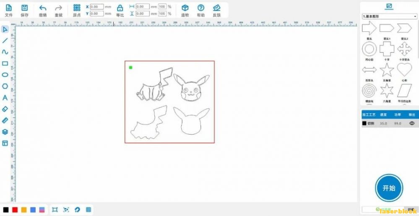Click the 35.0 speed value
Viewport: 419px width, 216px height.
383,123
